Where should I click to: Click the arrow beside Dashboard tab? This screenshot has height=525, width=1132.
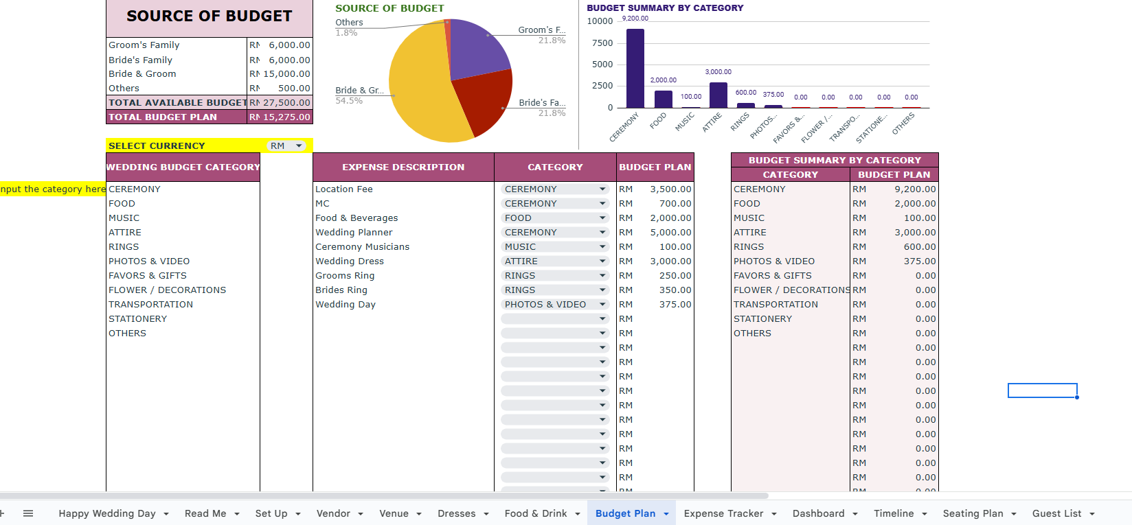pyautogui.click(x=855, y=514)
